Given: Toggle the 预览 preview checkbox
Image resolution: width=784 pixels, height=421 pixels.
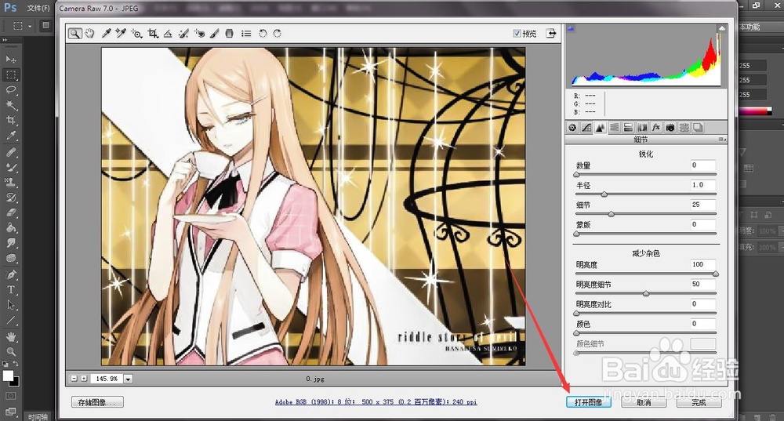Looking at the screenshot, I should point(517,34).
